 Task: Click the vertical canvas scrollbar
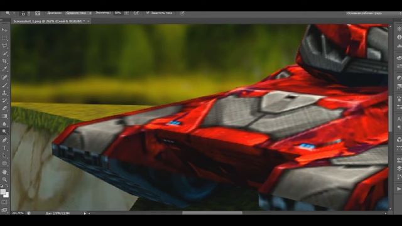coord(390,114)
